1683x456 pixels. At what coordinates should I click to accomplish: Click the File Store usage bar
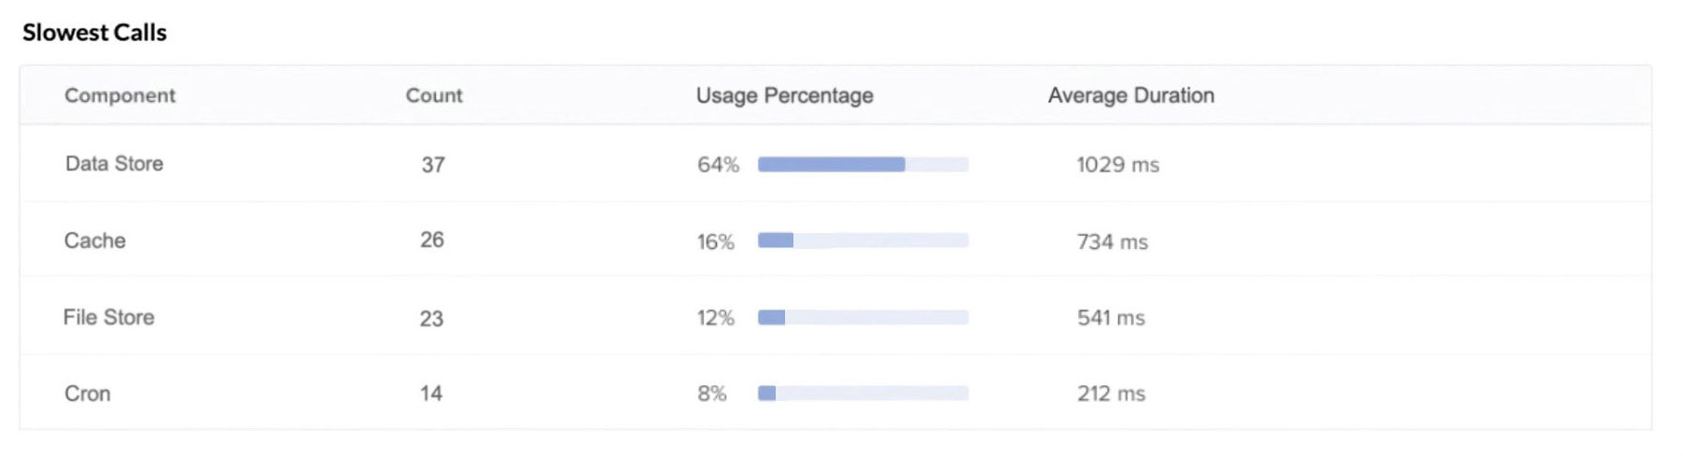[x=863, y=317]
